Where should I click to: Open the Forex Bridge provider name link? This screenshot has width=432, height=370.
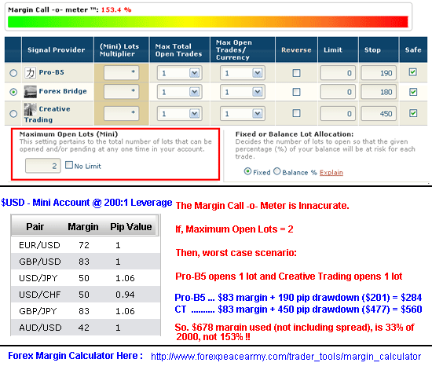pyautogui.click(x=63, y=91)
